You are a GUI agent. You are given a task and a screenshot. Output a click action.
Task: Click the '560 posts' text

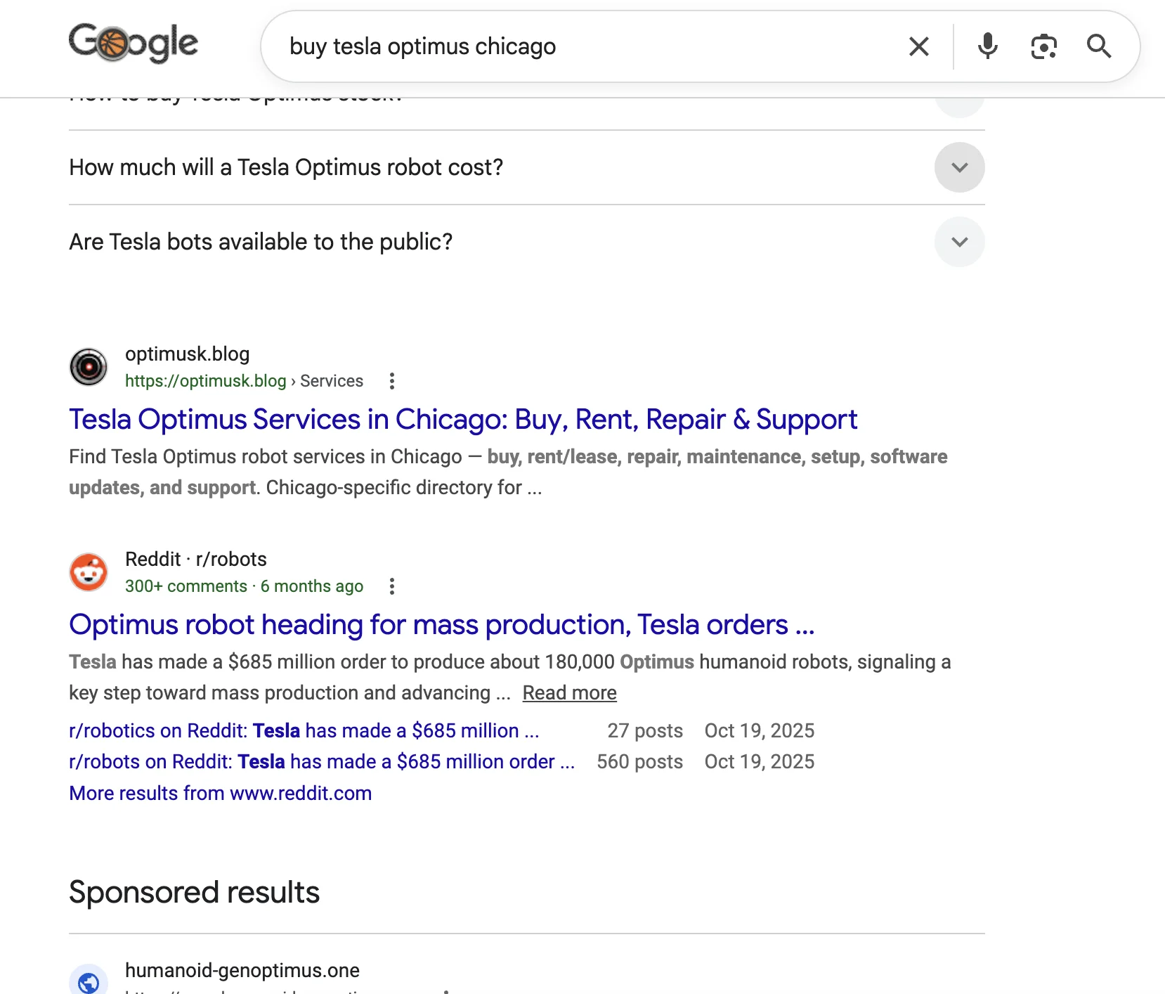[x=639, y=762]
